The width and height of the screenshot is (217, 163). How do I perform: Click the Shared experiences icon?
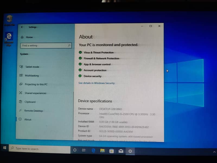coord(21,93)
